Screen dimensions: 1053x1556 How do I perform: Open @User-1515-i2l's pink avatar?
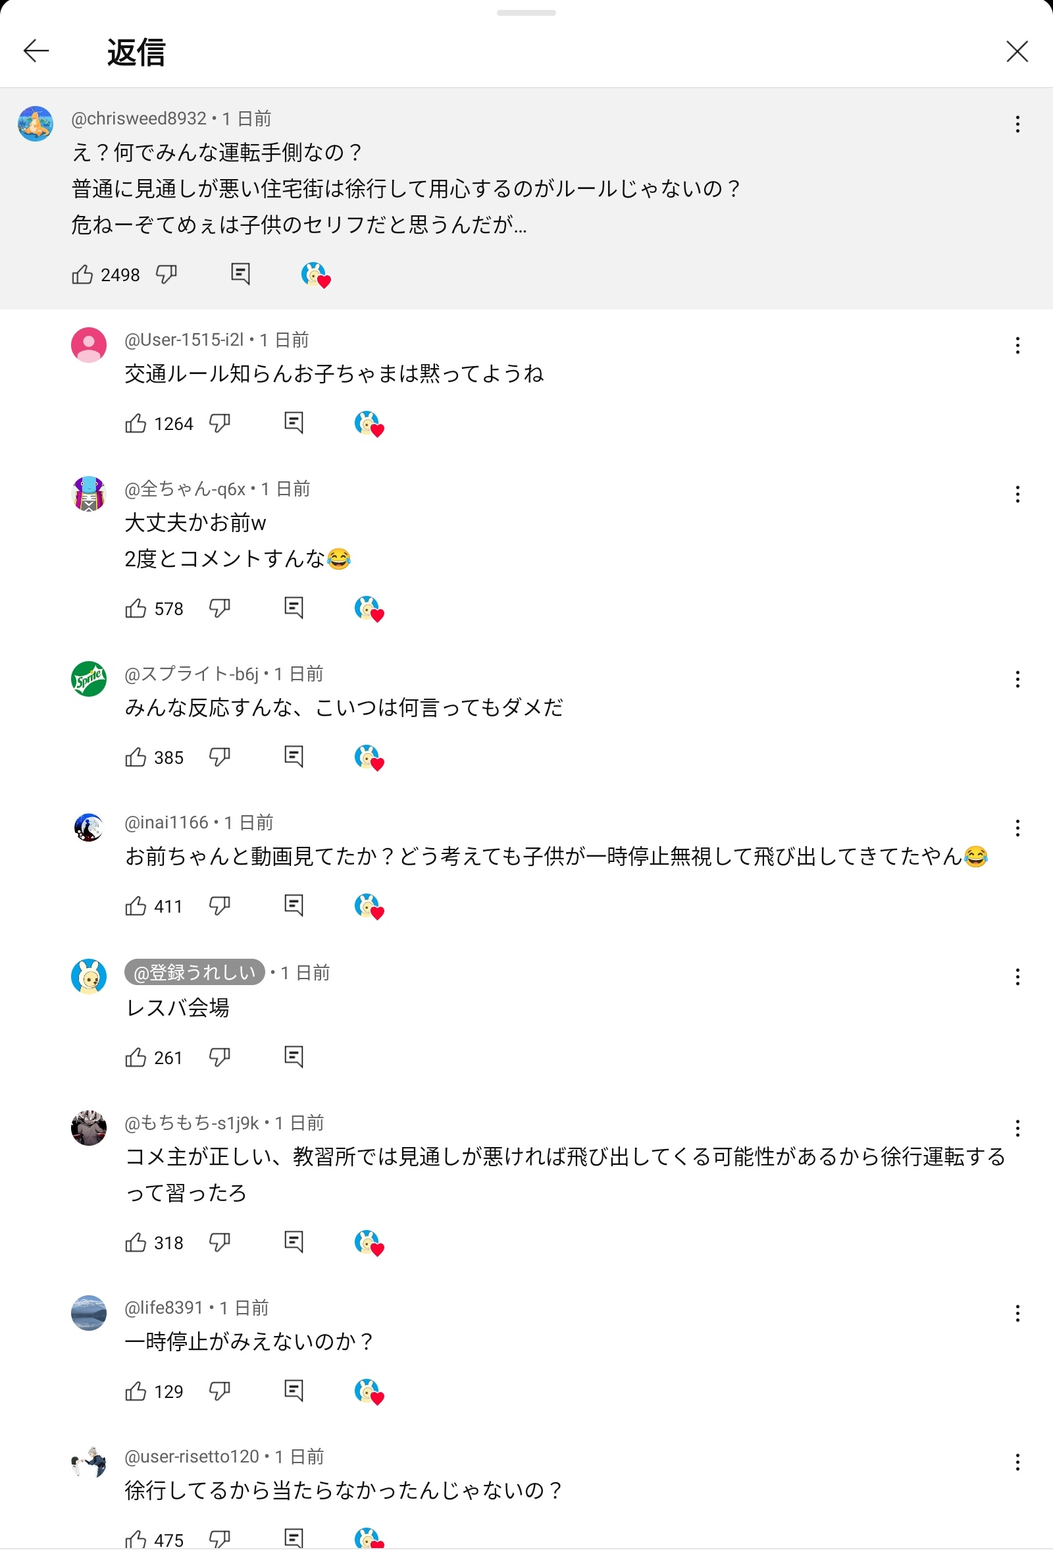click(89, 345)
